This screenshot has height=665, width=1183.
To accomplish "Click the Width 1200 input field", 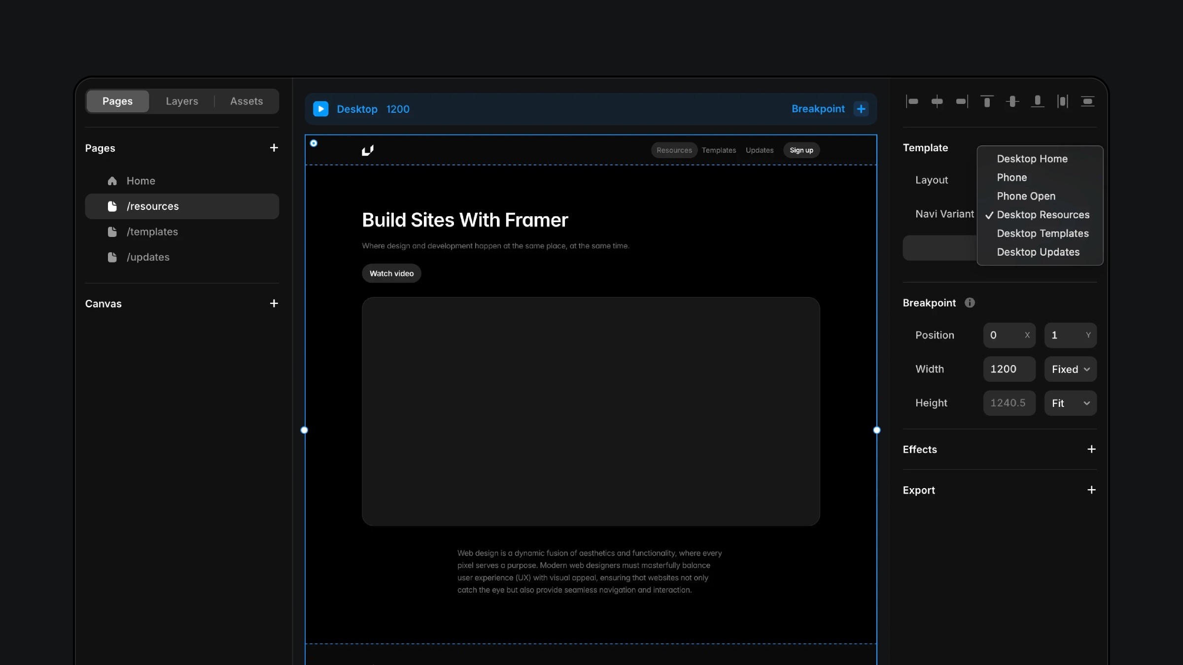I will 1009,369.
